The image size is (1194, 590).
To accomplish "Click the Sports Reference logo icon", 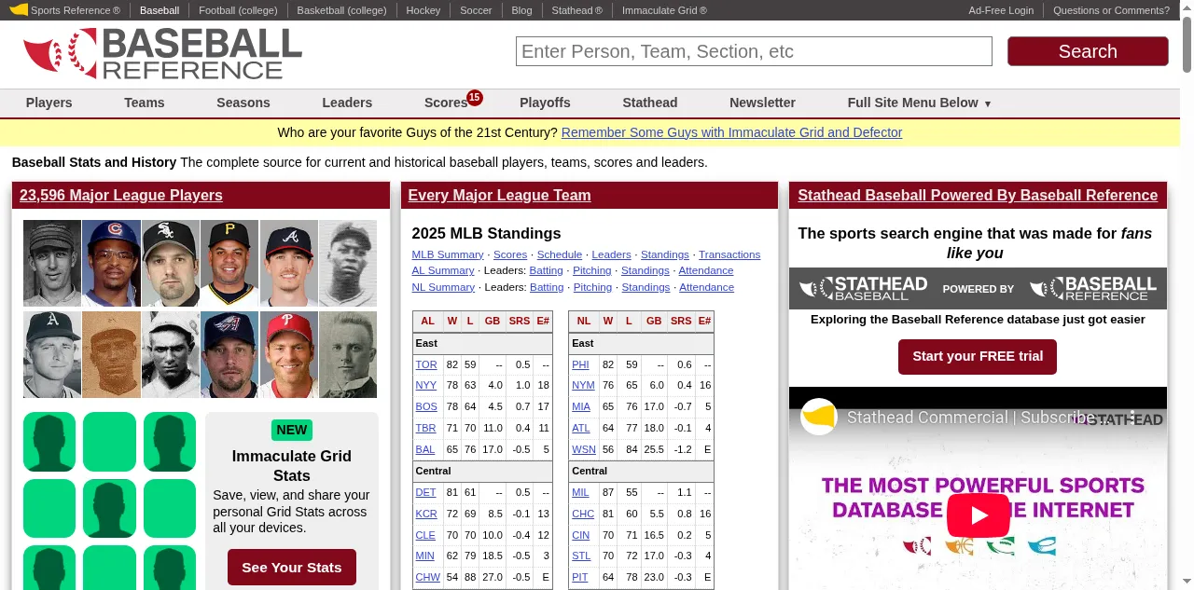I will point(18,10).
